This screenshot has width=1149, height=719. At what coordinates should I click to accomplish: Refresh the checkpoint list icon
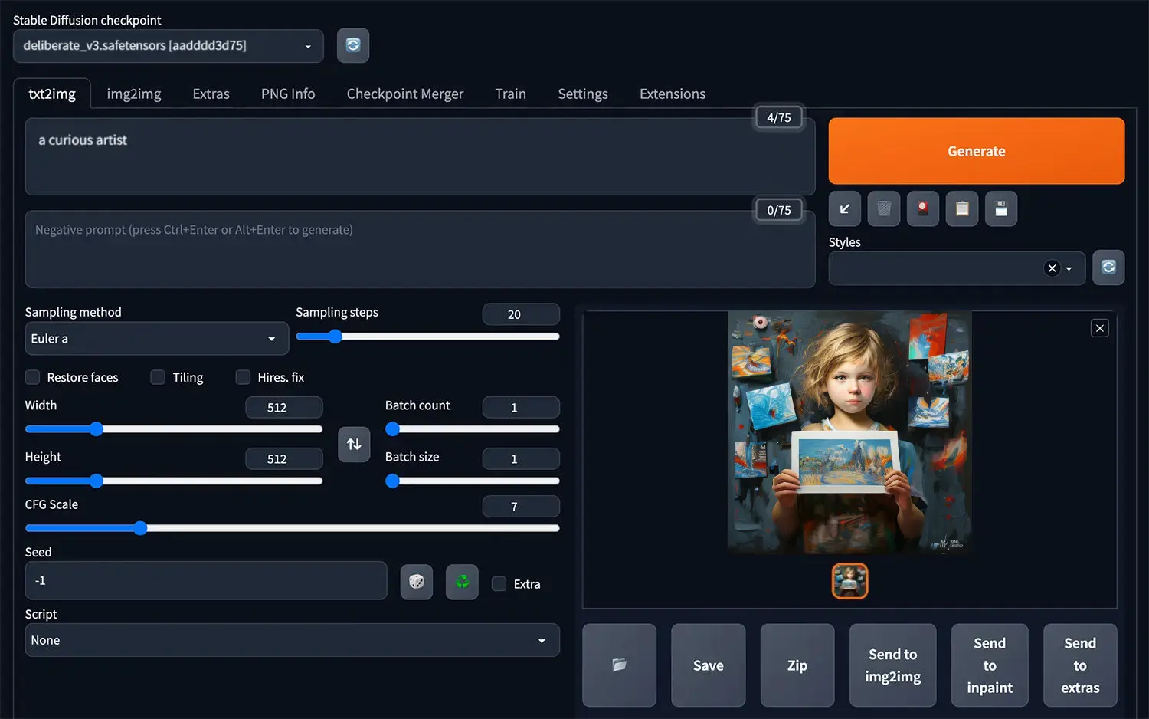point(353,45)
